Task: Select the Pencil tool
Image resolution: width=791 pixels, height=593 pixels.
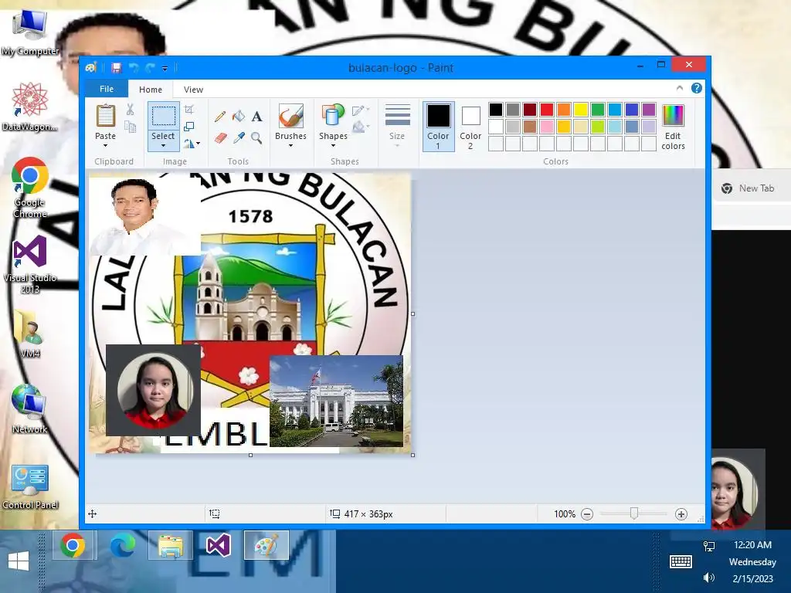Action: click(220, 117)
